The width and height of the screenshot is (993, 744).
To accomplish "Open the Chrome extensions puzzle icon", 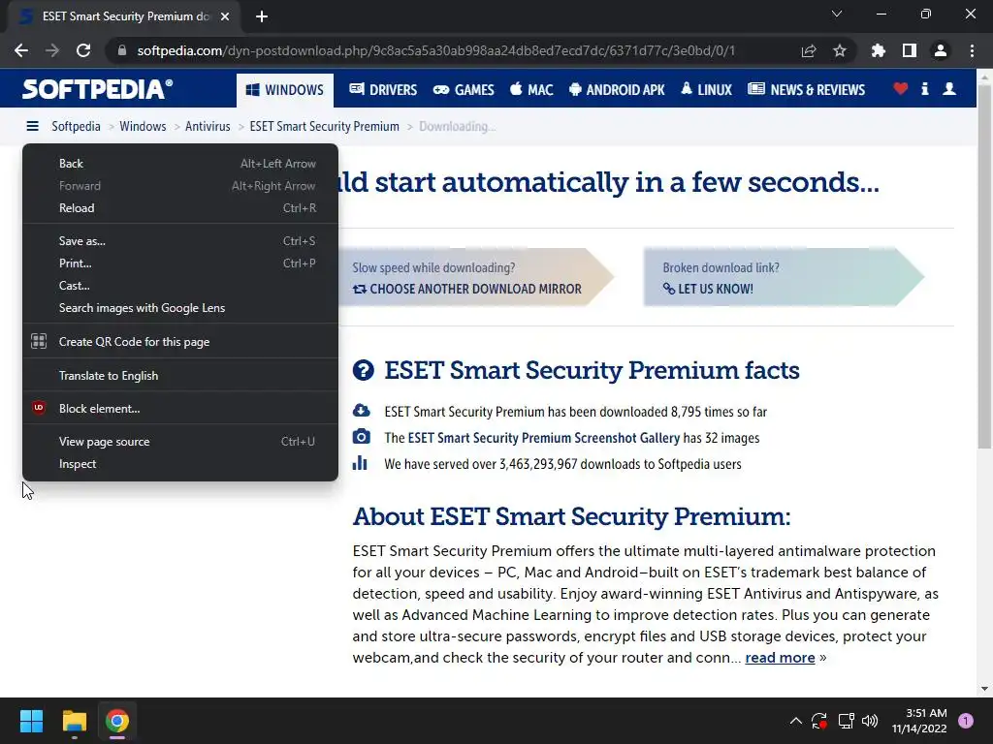I will click(879, 50).
